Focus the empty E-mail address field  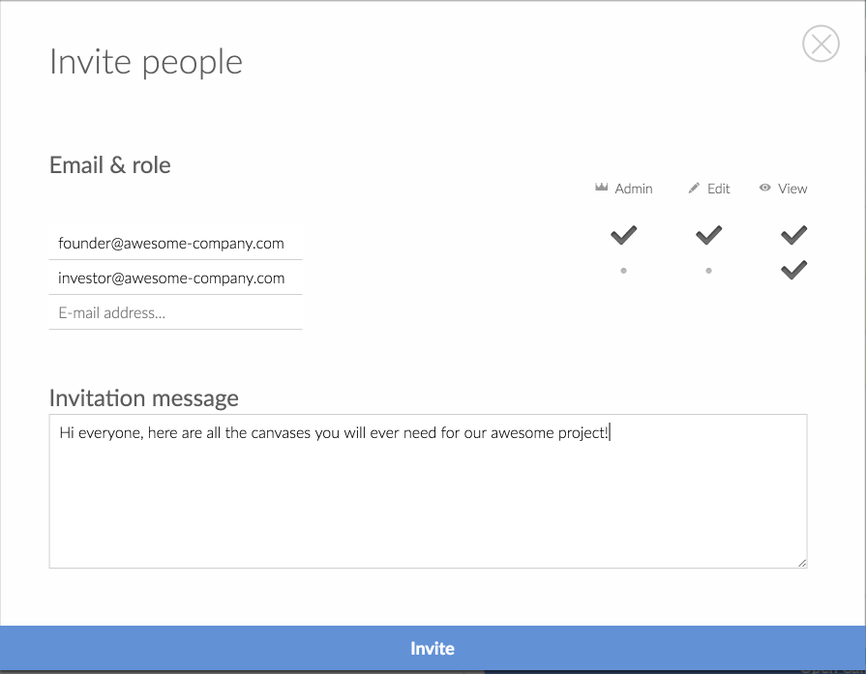tap(175, 313)
